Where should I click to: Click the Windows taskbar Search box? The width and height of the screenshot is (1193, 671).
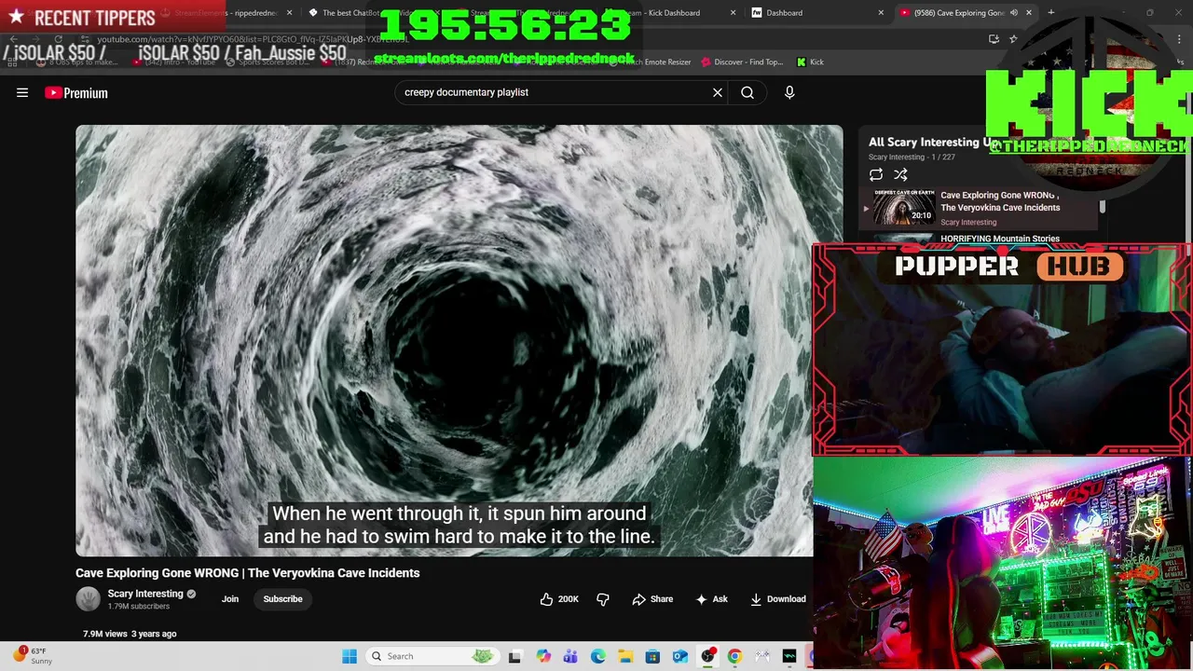tap(432, 656)
